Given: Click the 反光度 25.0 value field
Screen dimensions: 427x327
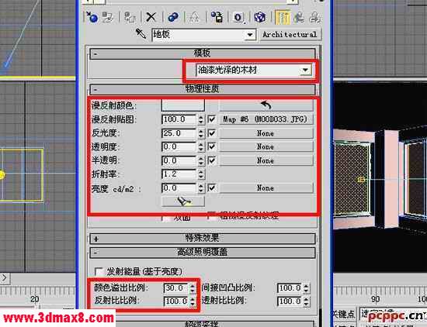Looking at the screenshot, I should (179, 133).
